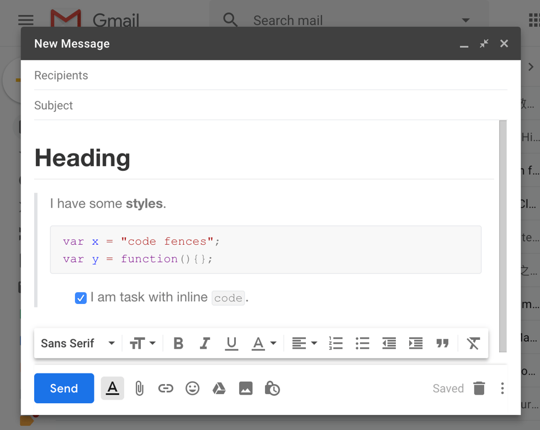Uncheck the inline code task checkbox
The width and height of the screenshot is (540, 430).
click(x=80, y=298)
